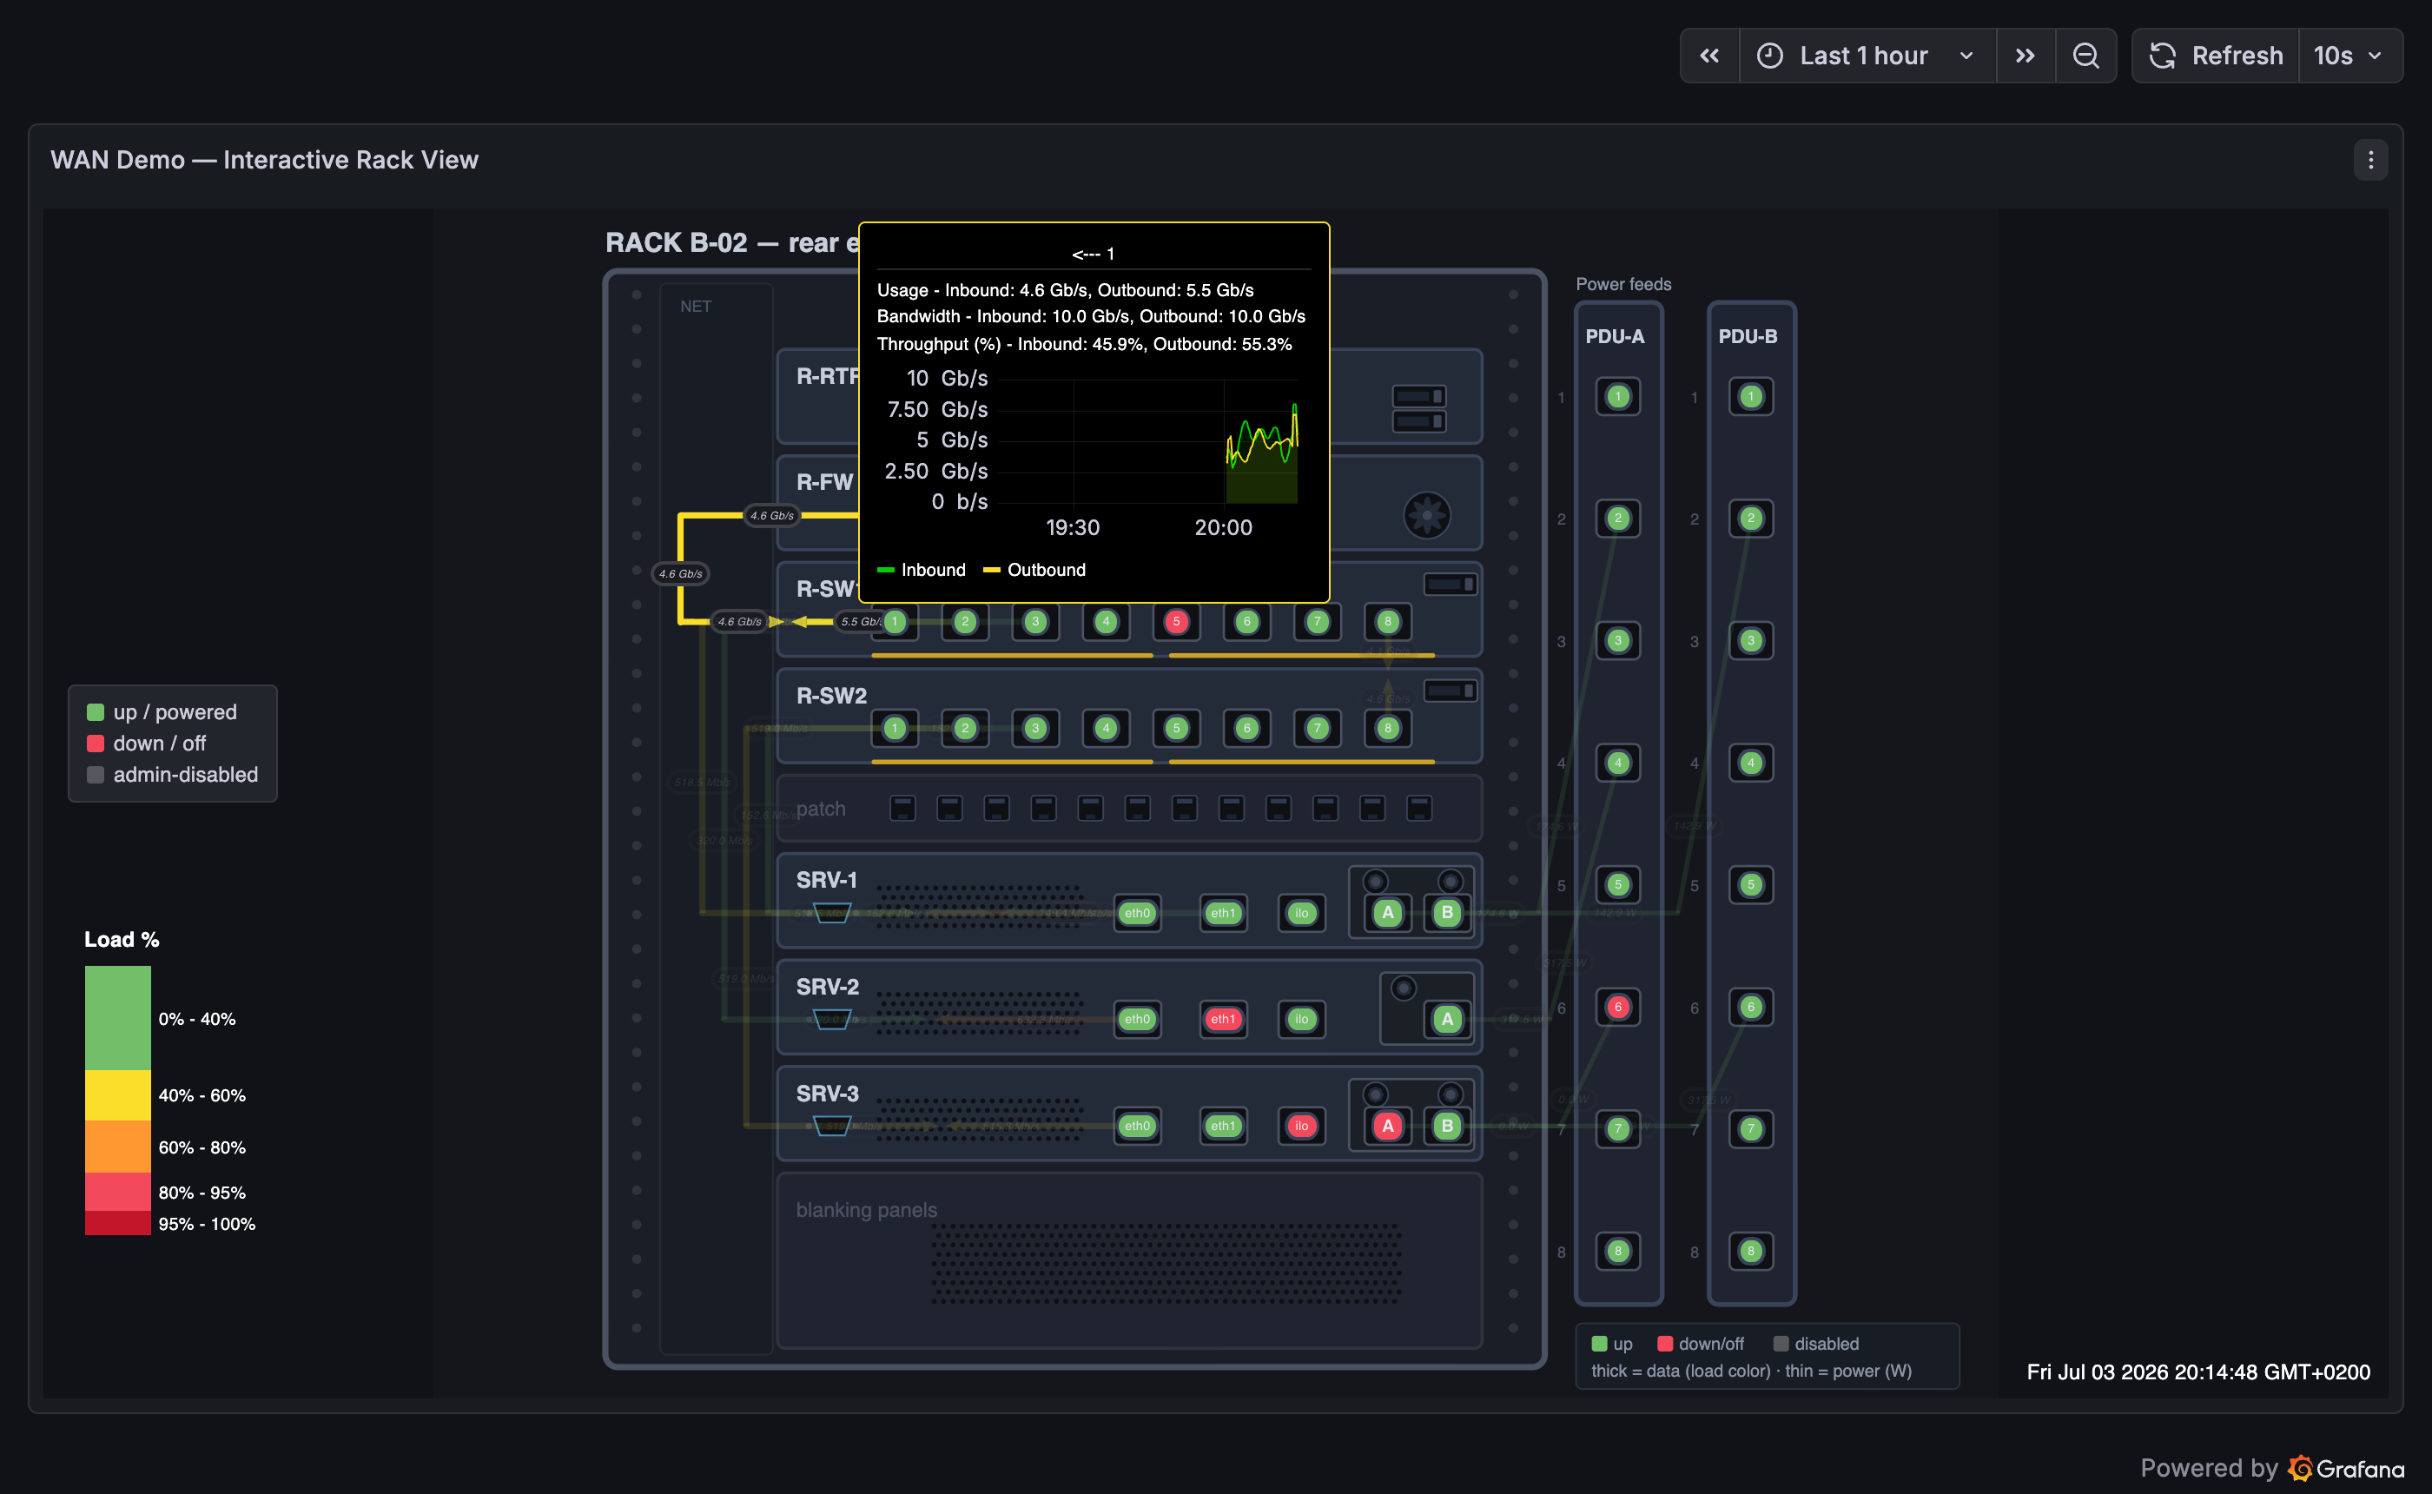Click PDU-A outlet 1
Screen dimensions: 2432x1494
pos(1618,396)
